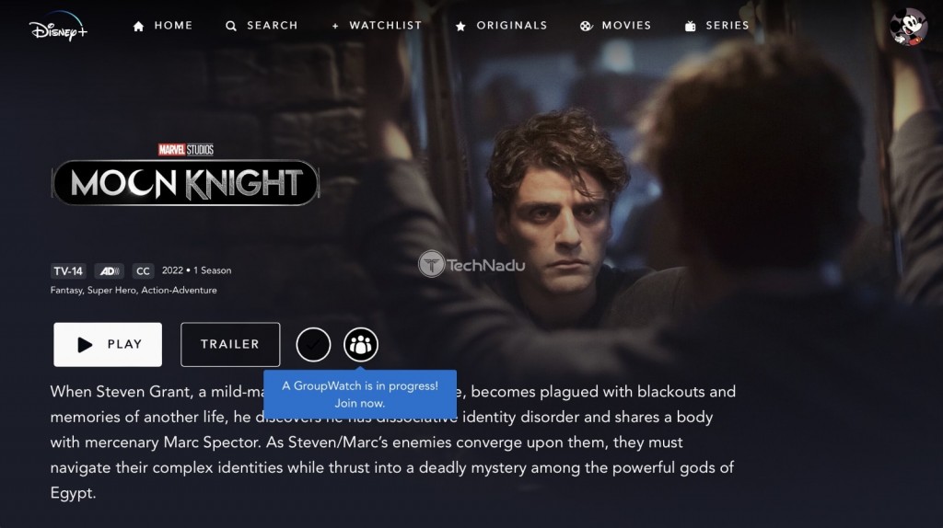Click the Originals star icon
Viewport: 943px width, 528px height.
click(460, 26)
